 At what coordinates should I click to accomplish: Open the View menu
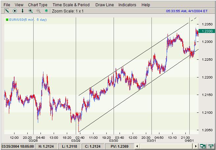tap(19, 5)
